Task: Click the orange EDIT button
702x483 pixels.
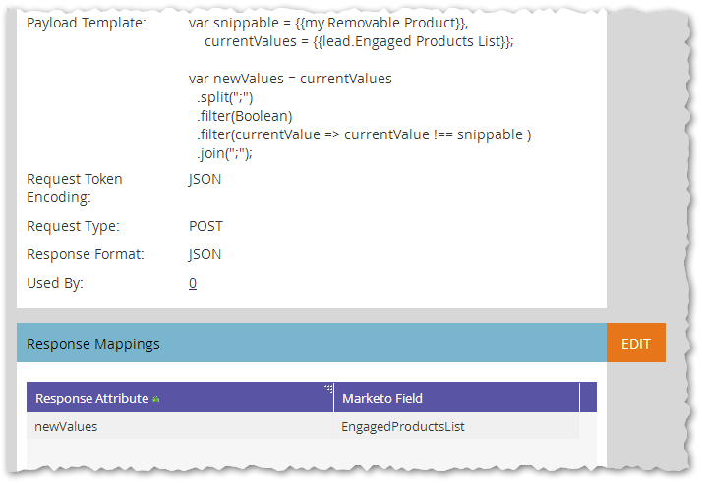Action: [636, 343]
